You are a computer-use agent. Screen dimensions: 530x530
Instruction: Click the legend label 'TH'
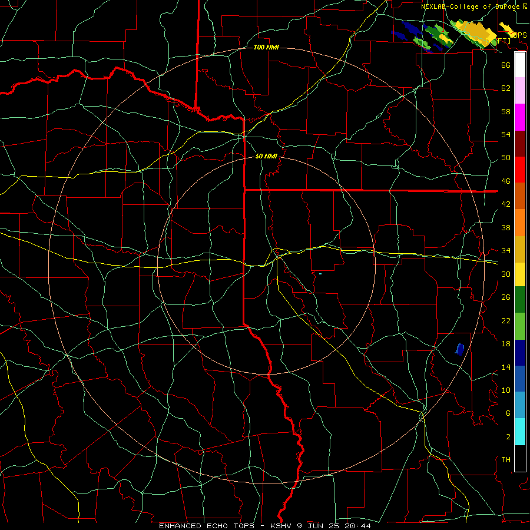click(506, 460)
